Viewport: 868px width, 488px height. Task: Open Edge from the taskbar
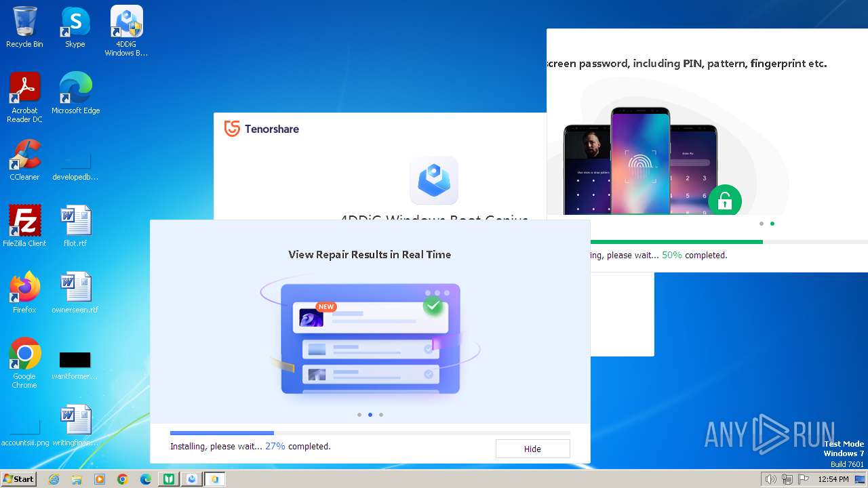tap(146, 479)
